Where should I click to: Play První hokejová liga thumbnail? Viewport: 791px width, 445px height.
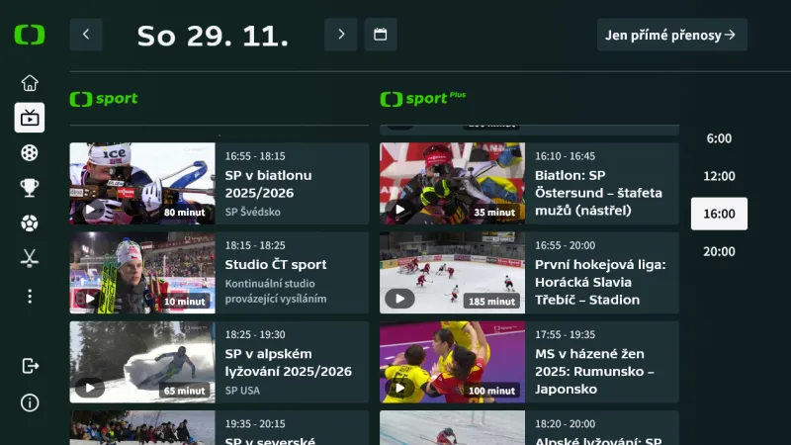453,273
